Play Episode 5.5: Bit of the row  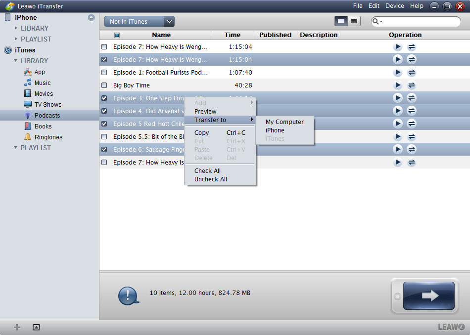[x=397, y=137]
